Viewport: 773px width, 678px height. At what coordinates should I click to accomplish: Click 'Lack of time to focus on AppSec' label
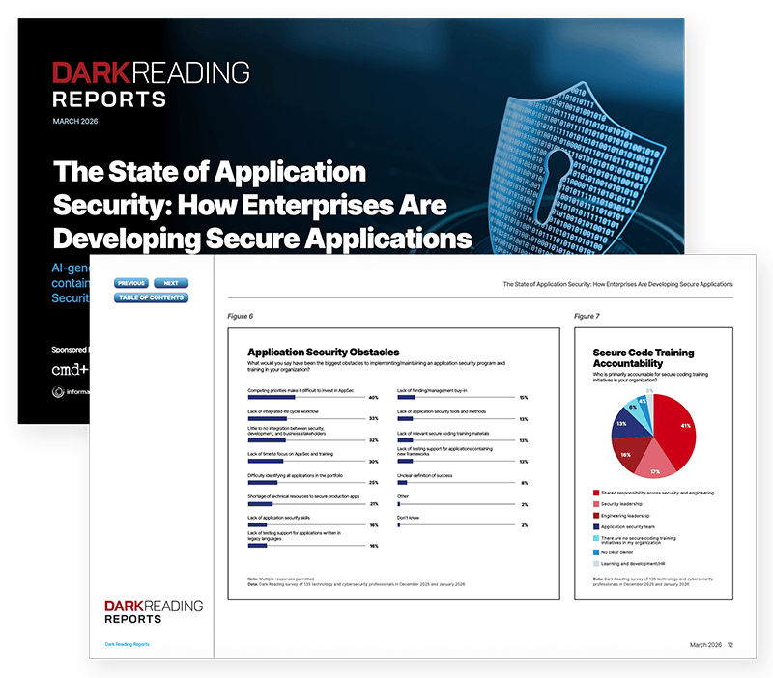pyautogui.click(x=291, y=454)
